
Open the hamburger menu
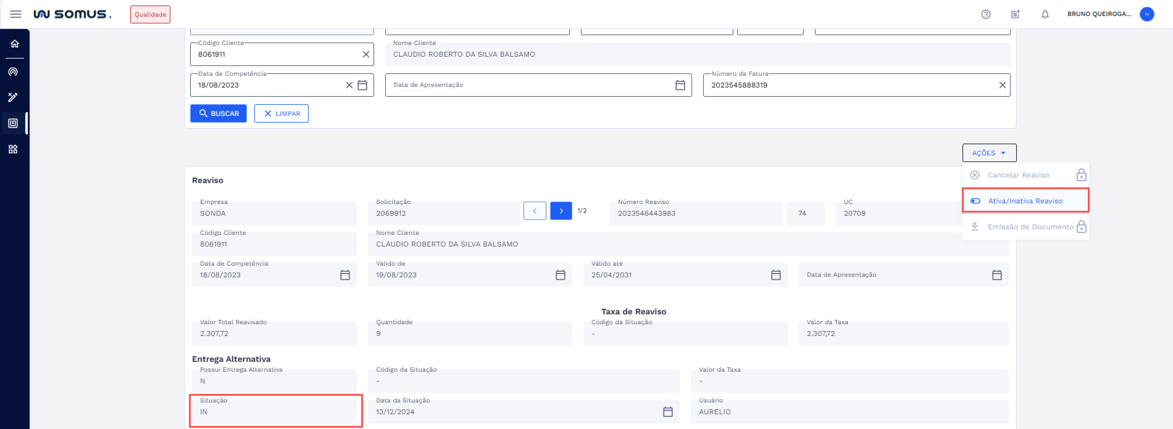[15, 14]
